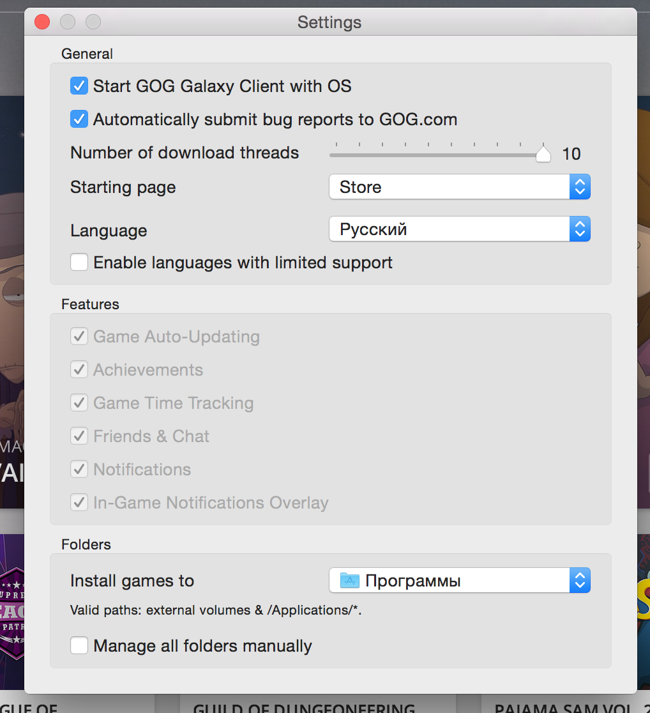Click the Starting page label

[x=123, y=187]
